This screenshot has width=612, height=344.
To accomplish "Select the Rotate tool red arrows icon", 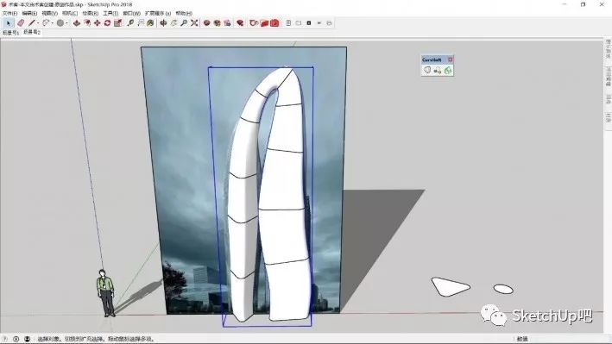I will pos(107,23).
